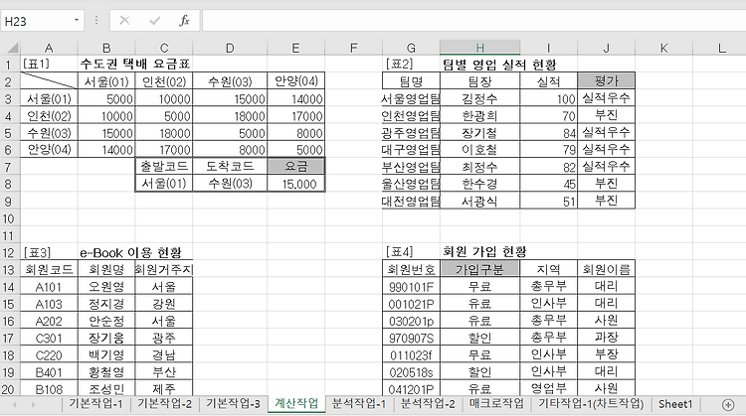Select the 김정수 team leader cell
This screenshot has height=416, width=746.
(x=479, y=98)
